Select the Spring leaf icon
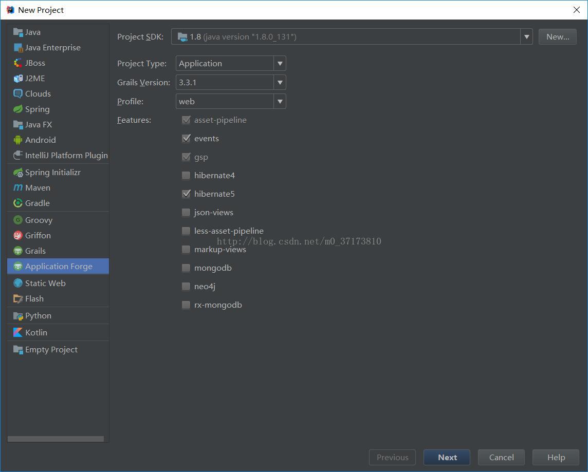The width and height of the screenshot is (588, 472). 18,109
